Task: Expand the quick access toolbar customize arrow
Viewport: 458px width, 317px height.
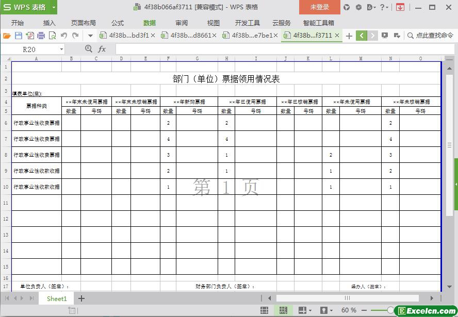Action: pyautogui.click(x=90, y=36)
